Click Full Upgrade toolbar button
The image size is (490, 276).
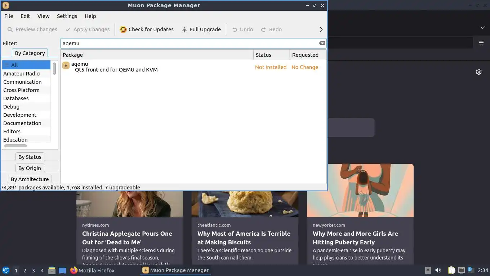click(201, 29)
